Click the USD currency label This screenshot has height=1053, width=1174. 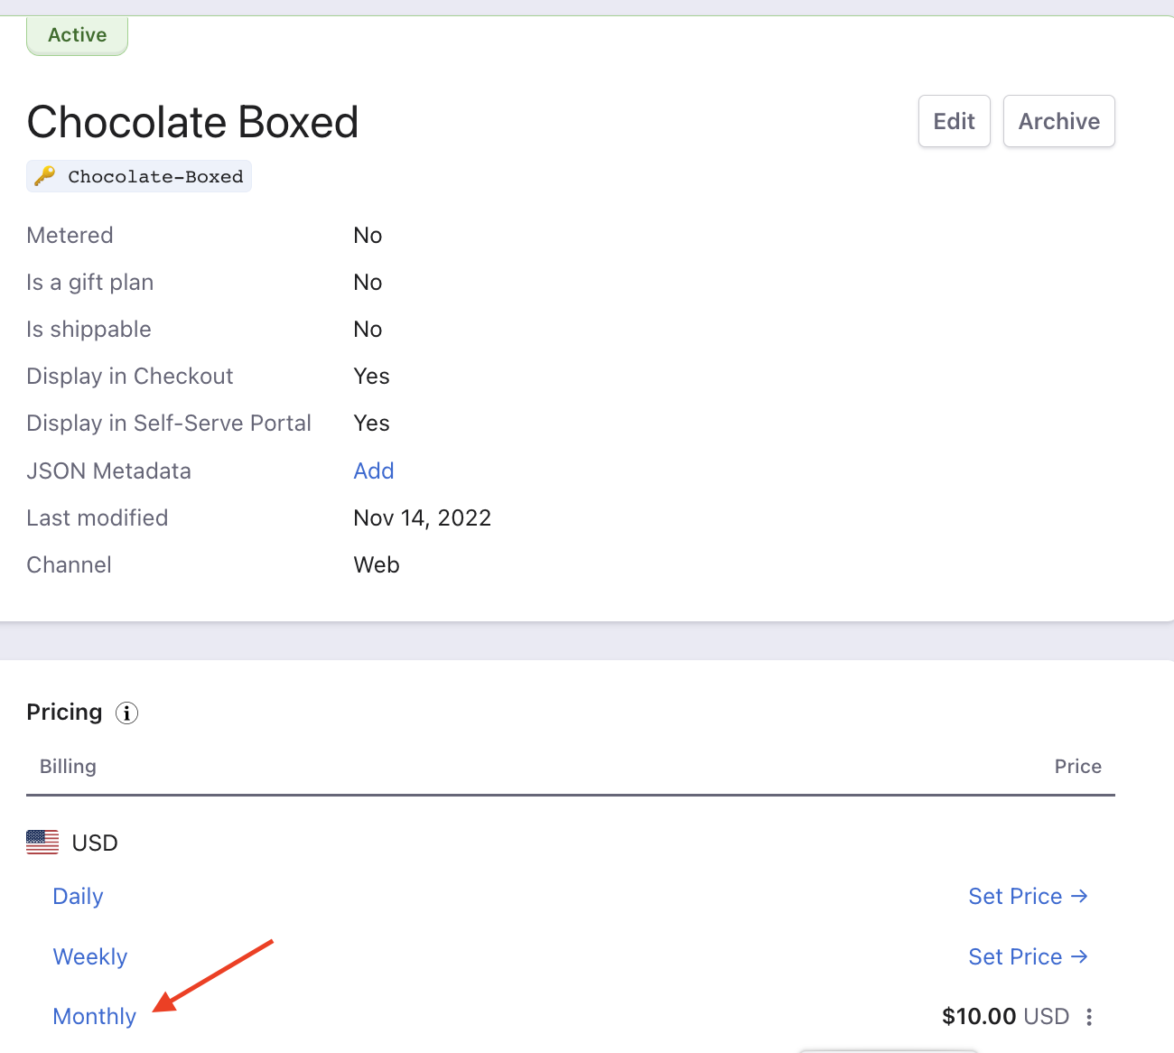pyautogui.click(x=95, y=843)
